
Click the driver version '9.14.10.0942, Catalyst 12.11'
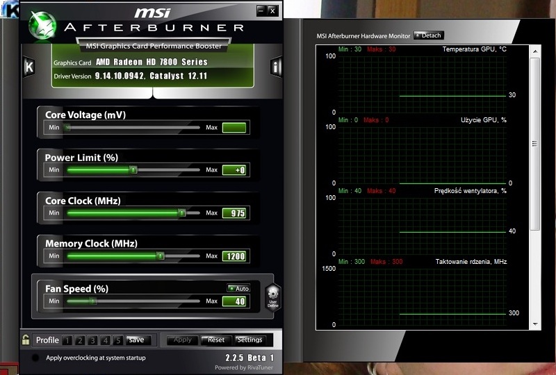pyautogui.click(x=151, y=76)
